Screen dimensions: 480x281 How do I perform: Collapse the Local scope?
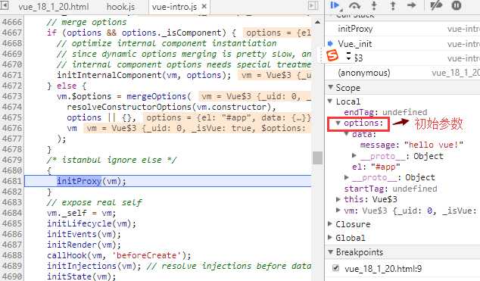click(330, 101)
